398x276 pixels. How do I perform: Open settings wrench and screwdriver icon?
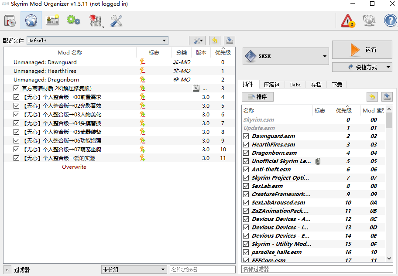116,20
